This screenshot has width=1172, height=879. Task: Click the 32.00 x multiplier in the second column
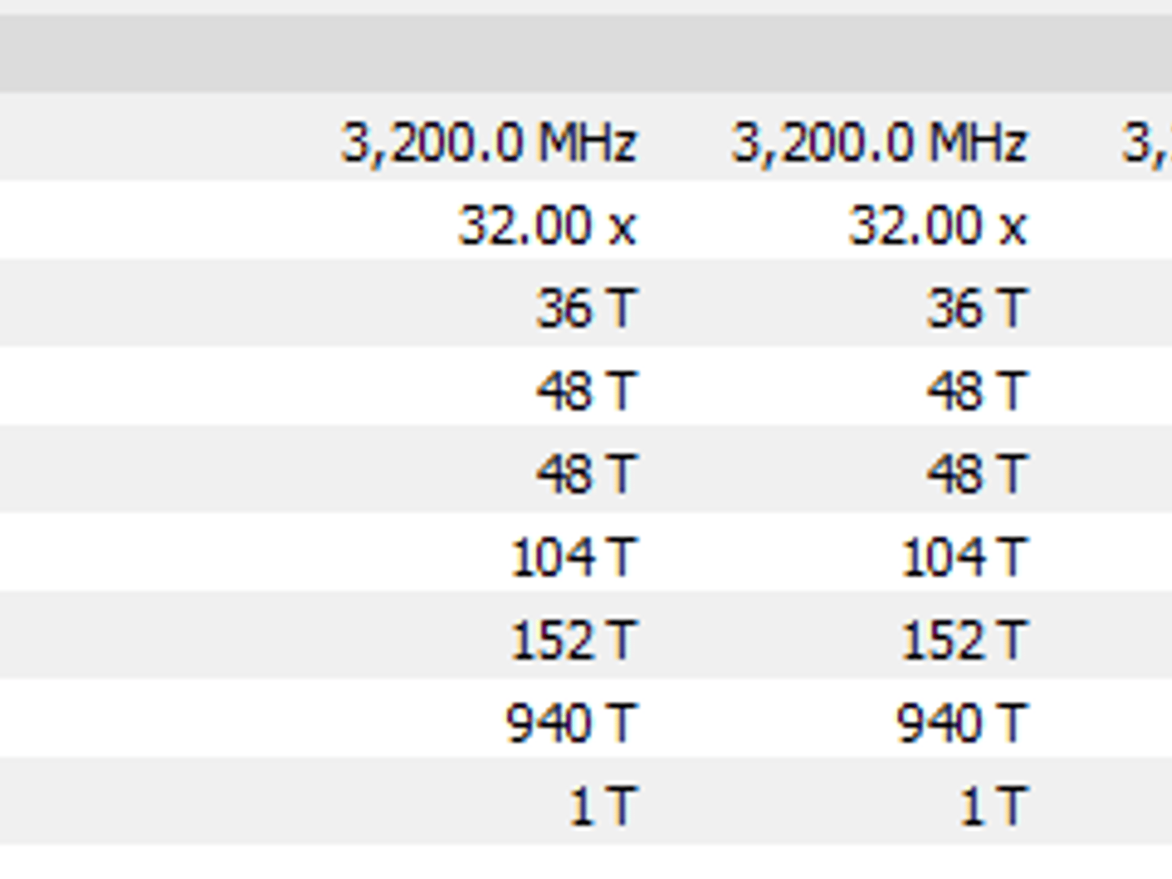[938, 226]
